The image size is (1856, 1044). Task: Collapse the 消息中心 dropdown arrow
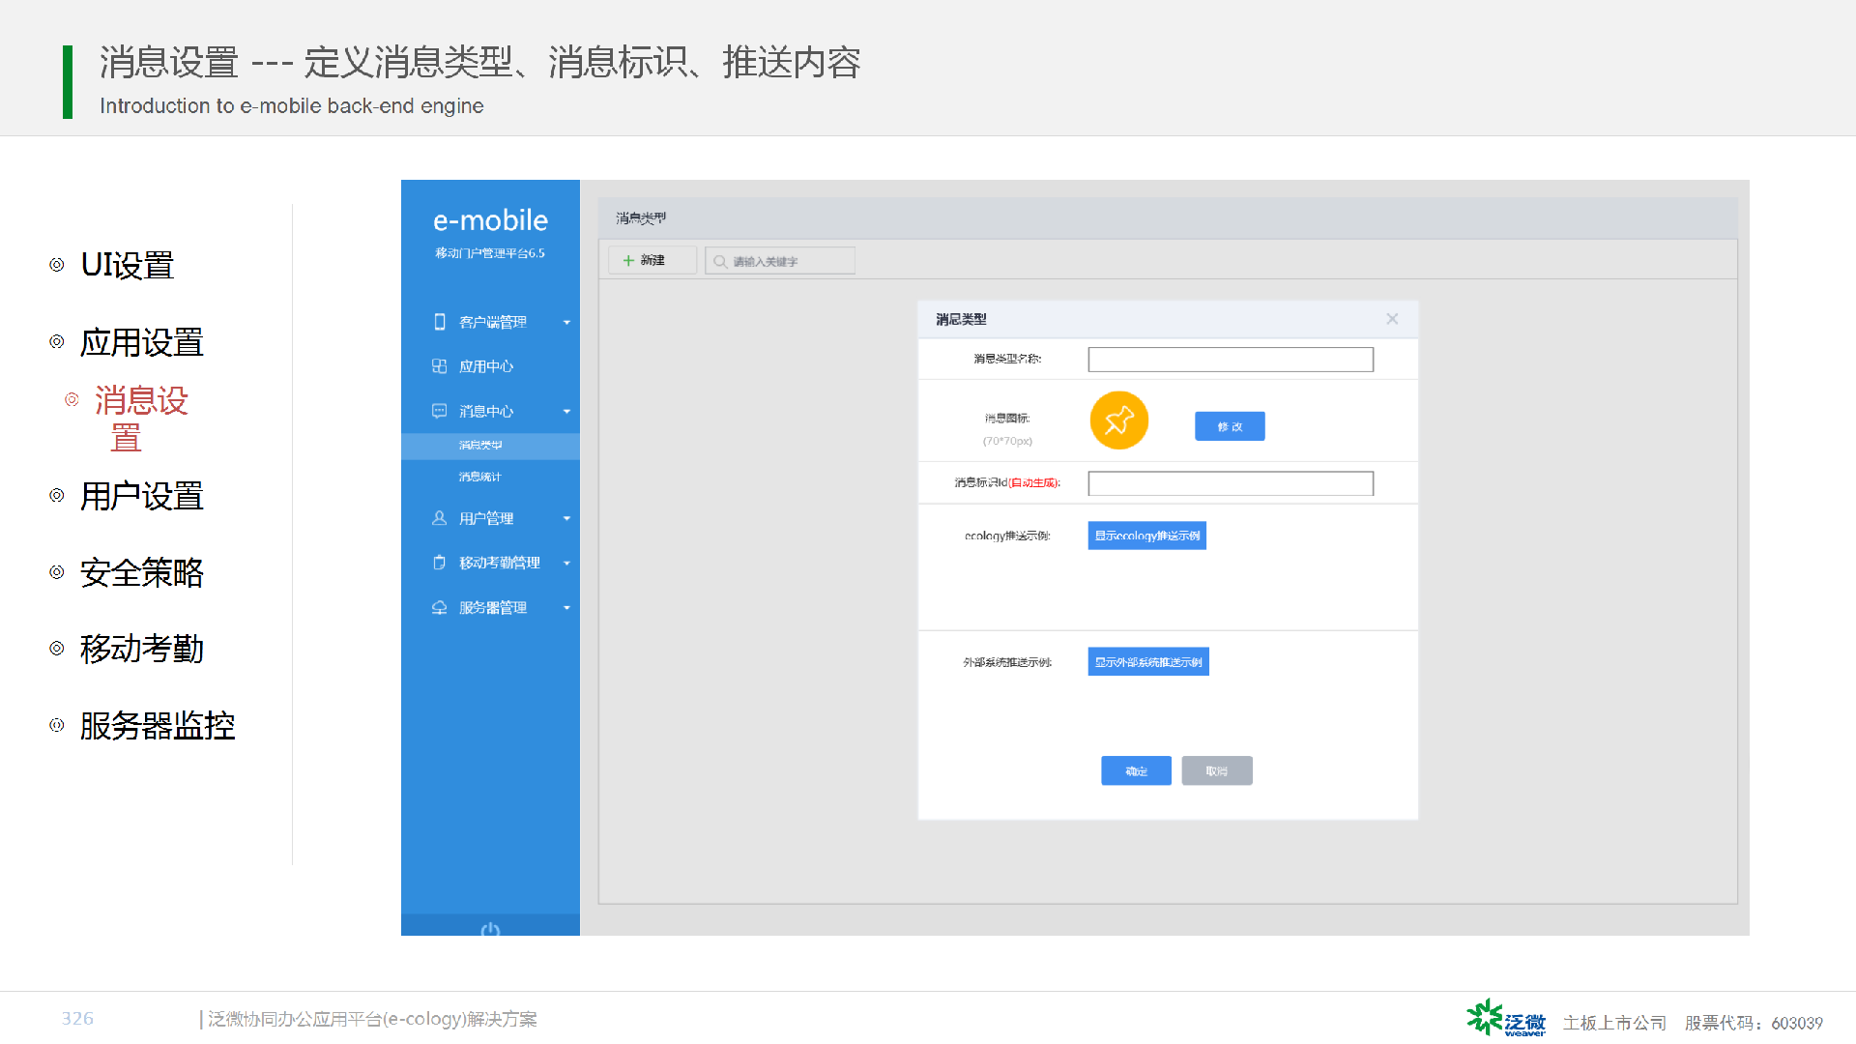click(x=567, y=412)
